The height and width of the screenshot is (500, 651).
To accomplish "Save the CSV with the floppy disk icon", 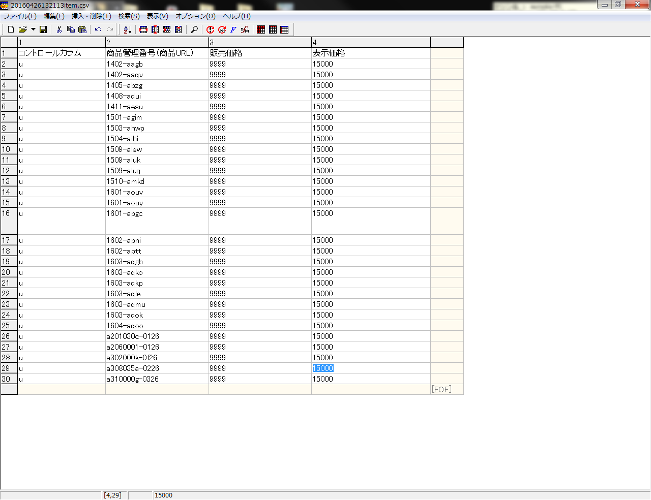I will (x=43, y=29).
